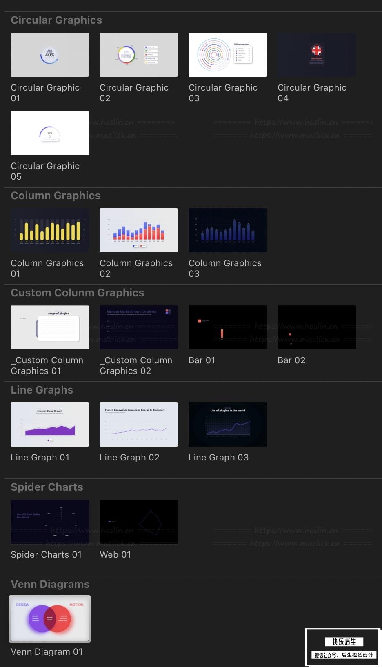Click the Line Graph 01 label

click(x=40, y=457)
